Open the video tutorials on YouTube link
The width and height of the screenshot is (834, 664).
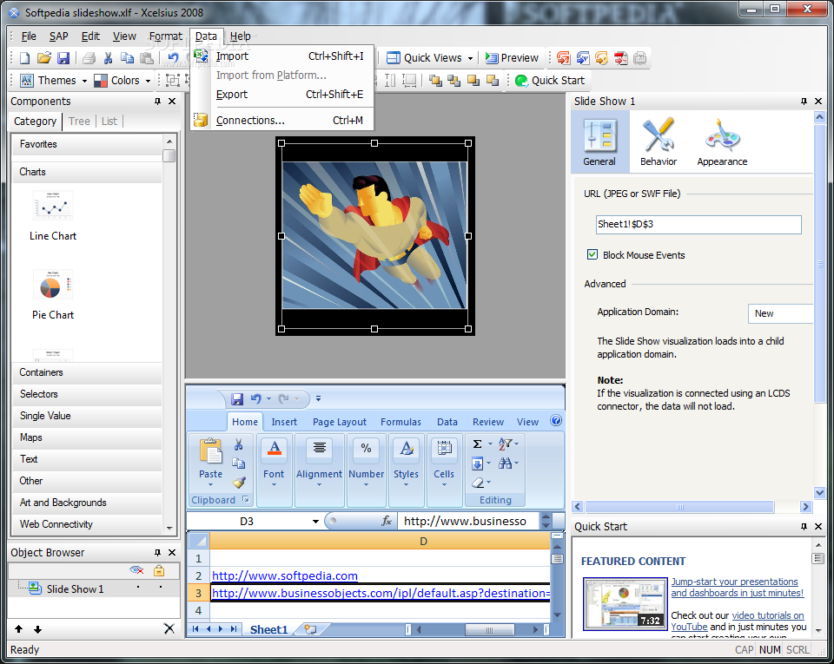pyautogui.click(x=737, y=621)
